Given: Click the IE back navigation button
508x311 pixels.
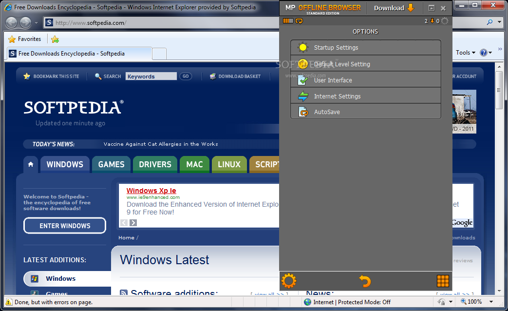Looking at the screenshot, I should (x=11, y=23).
